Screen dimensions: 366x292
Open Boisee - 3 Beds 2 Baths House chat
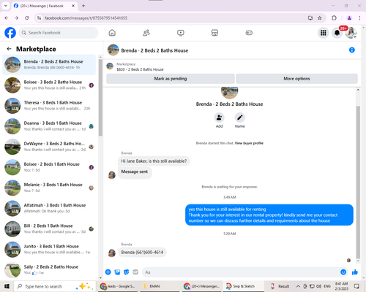[x=49, y=85]
